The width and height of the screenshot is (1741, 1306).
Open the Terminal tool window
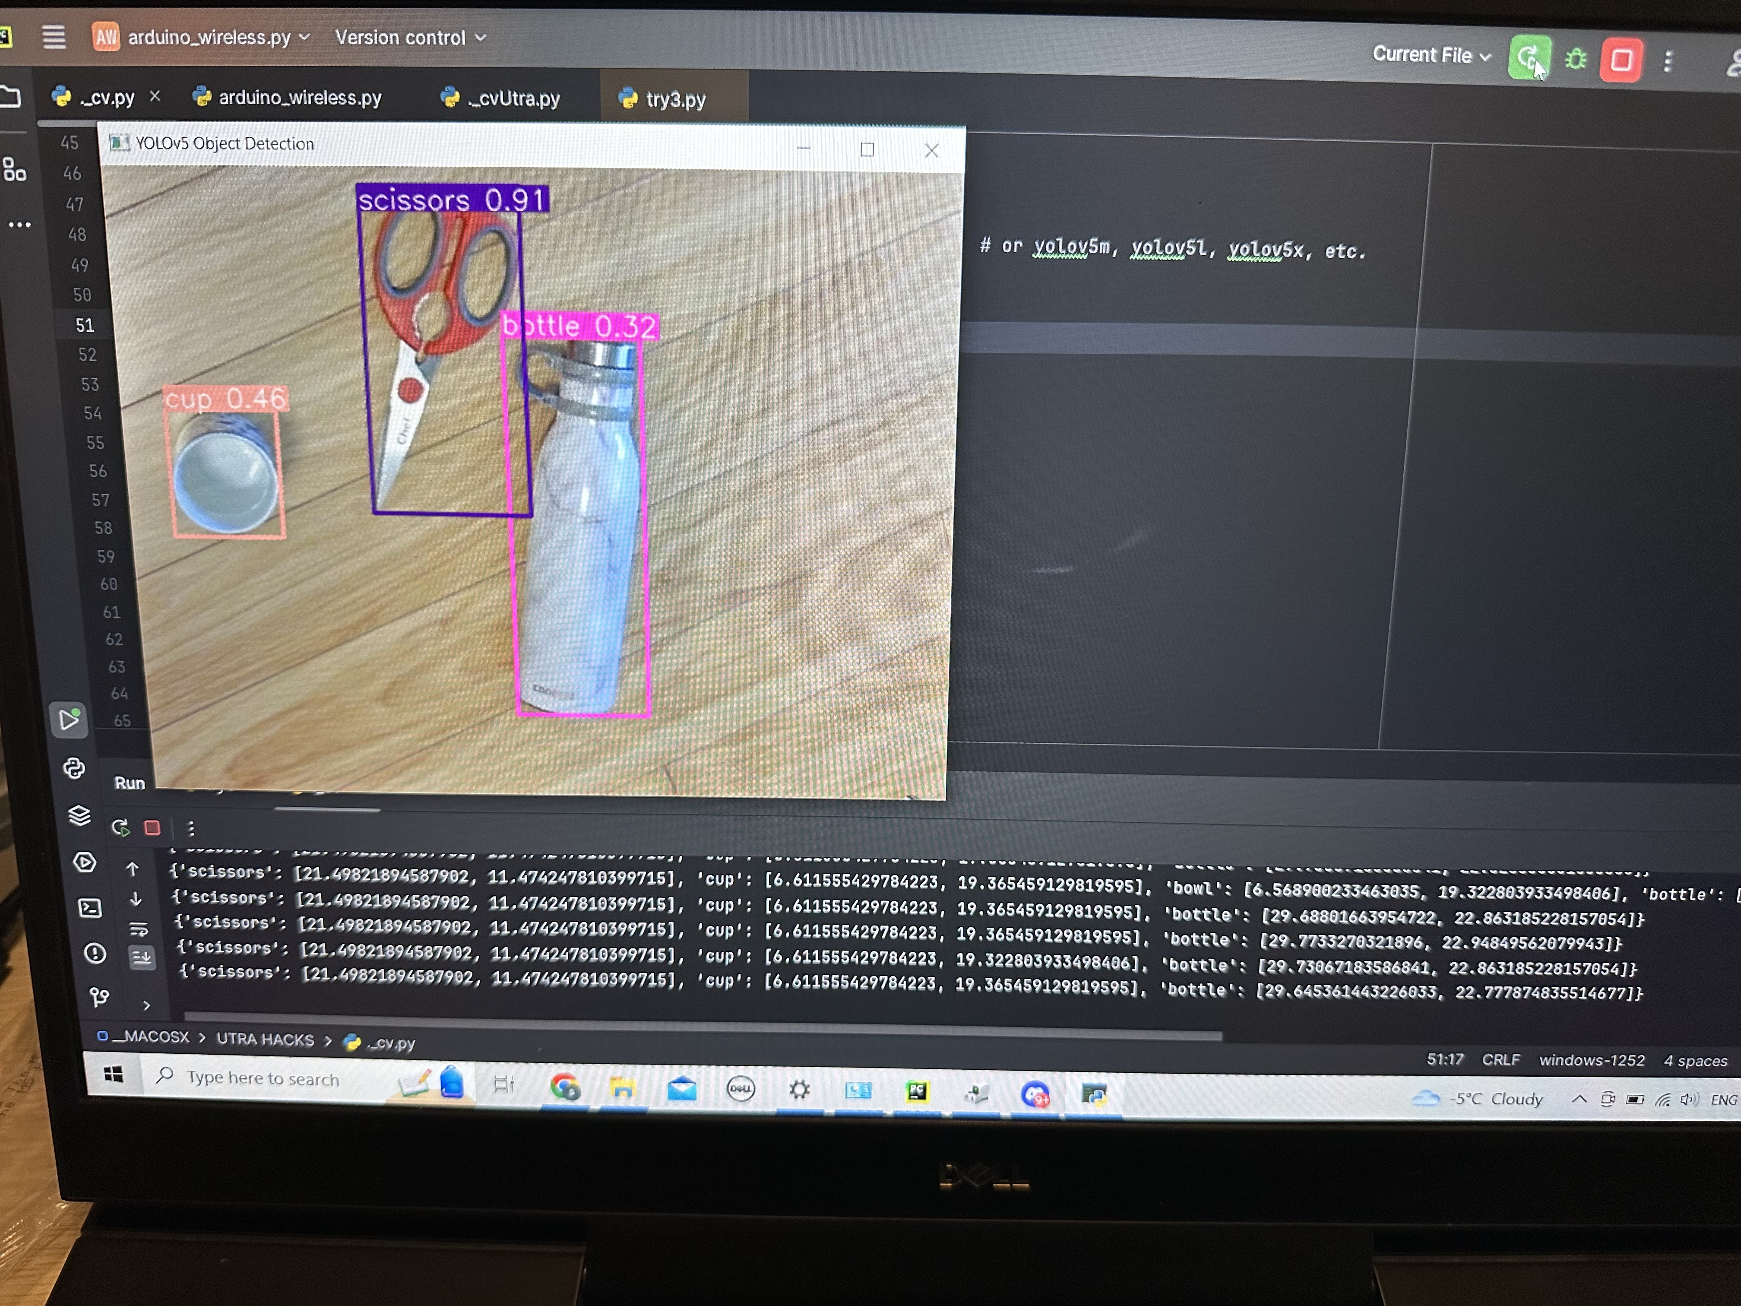point(90,908)
